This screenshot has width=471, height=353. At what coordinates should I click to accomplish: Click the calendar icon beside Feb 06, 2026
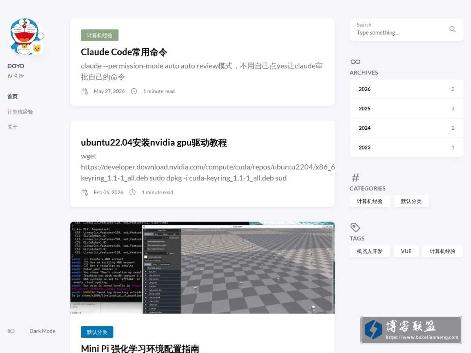[x=84, y=193]
